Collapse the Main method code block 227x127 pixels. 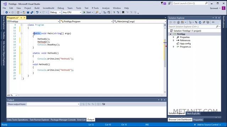click(21, 34)
